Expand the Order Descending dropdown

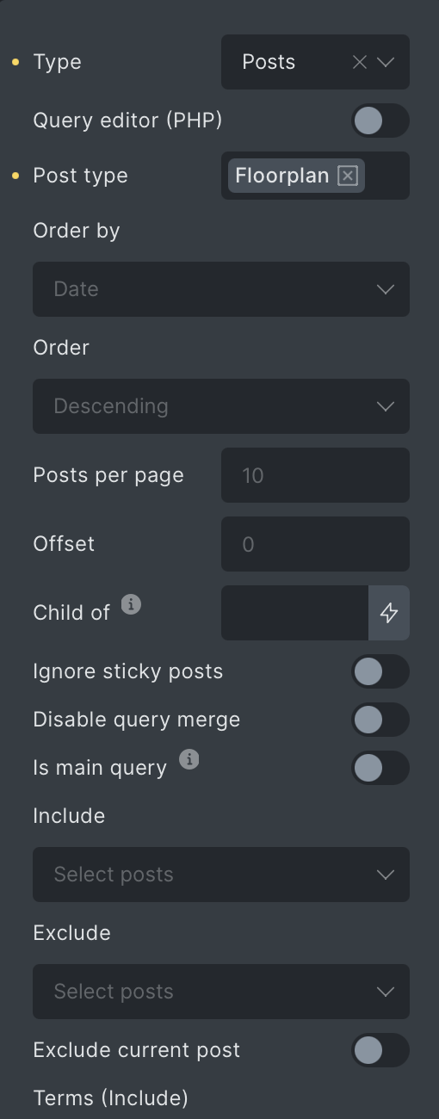221,406
